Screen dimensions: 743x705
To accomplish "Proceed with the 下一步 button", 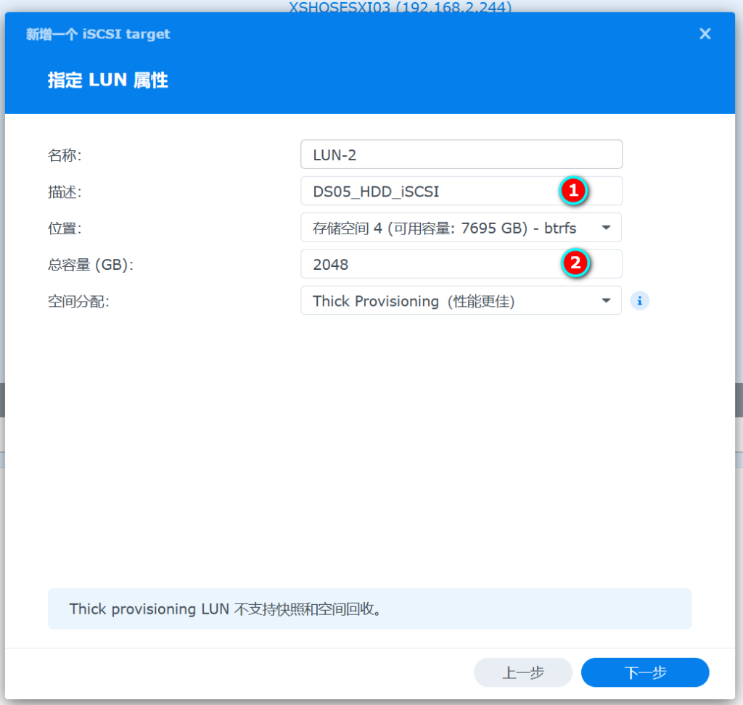I will pyautogui.click(x=644, y=672).
